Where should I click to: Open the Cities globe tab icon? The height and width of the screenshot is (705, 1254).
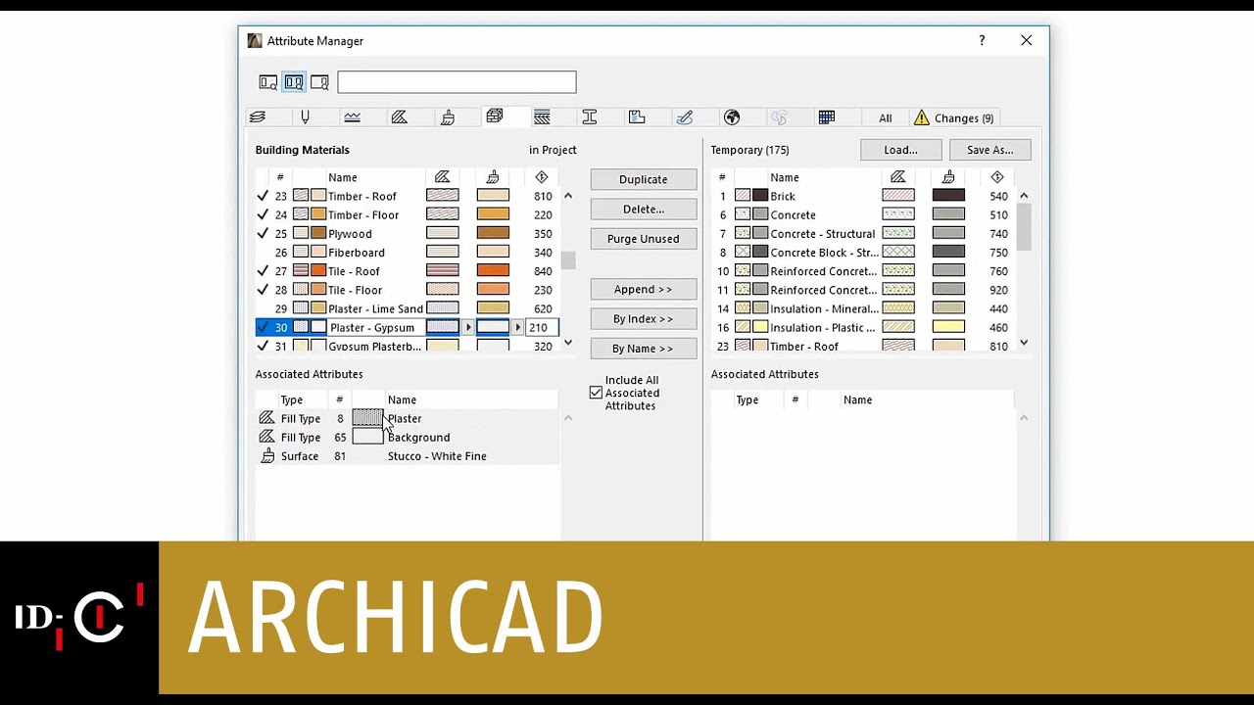[x=732, y=117]
